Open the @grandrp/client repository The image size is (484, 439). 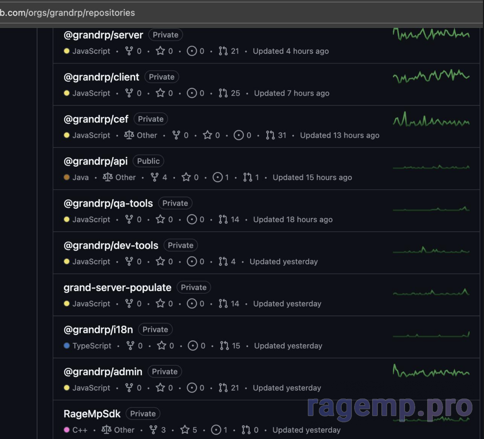(x=101, y=77)
